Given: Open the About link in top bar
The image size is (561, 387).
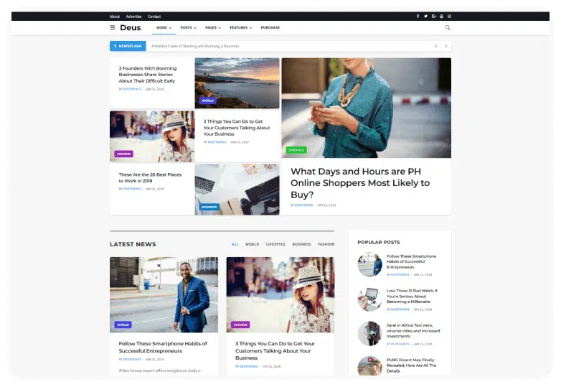Looking at the screenshot, I should pyautogui.click(x=115, y=17).
